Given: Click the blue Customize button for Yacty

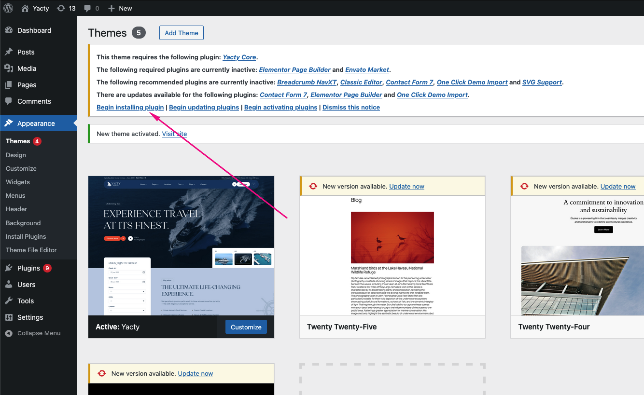Looking at the screenshot, I should pos(246,327).
